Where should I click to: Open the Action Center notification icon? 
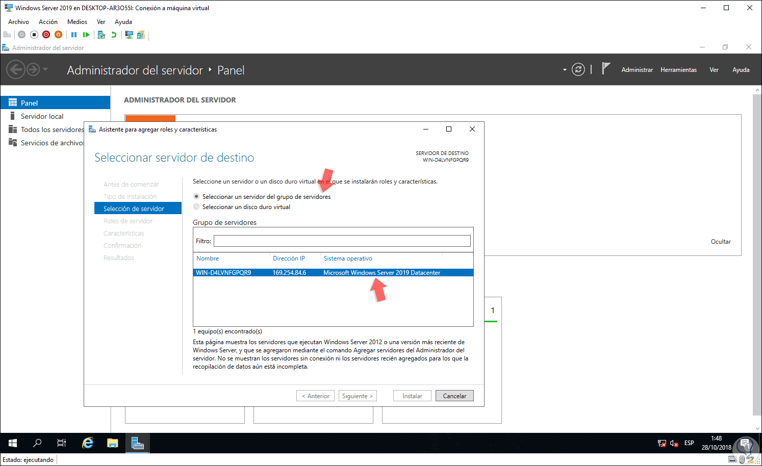(746, 443)
